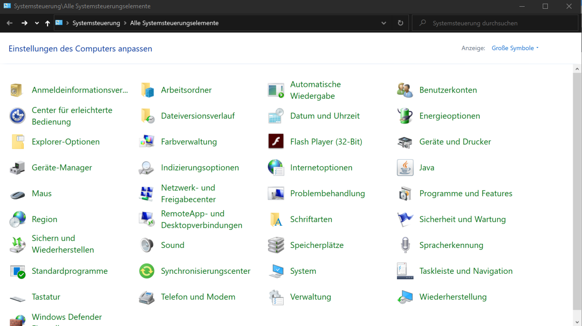Open the Sichern und Wiederherstellen icon

point(17,245)
